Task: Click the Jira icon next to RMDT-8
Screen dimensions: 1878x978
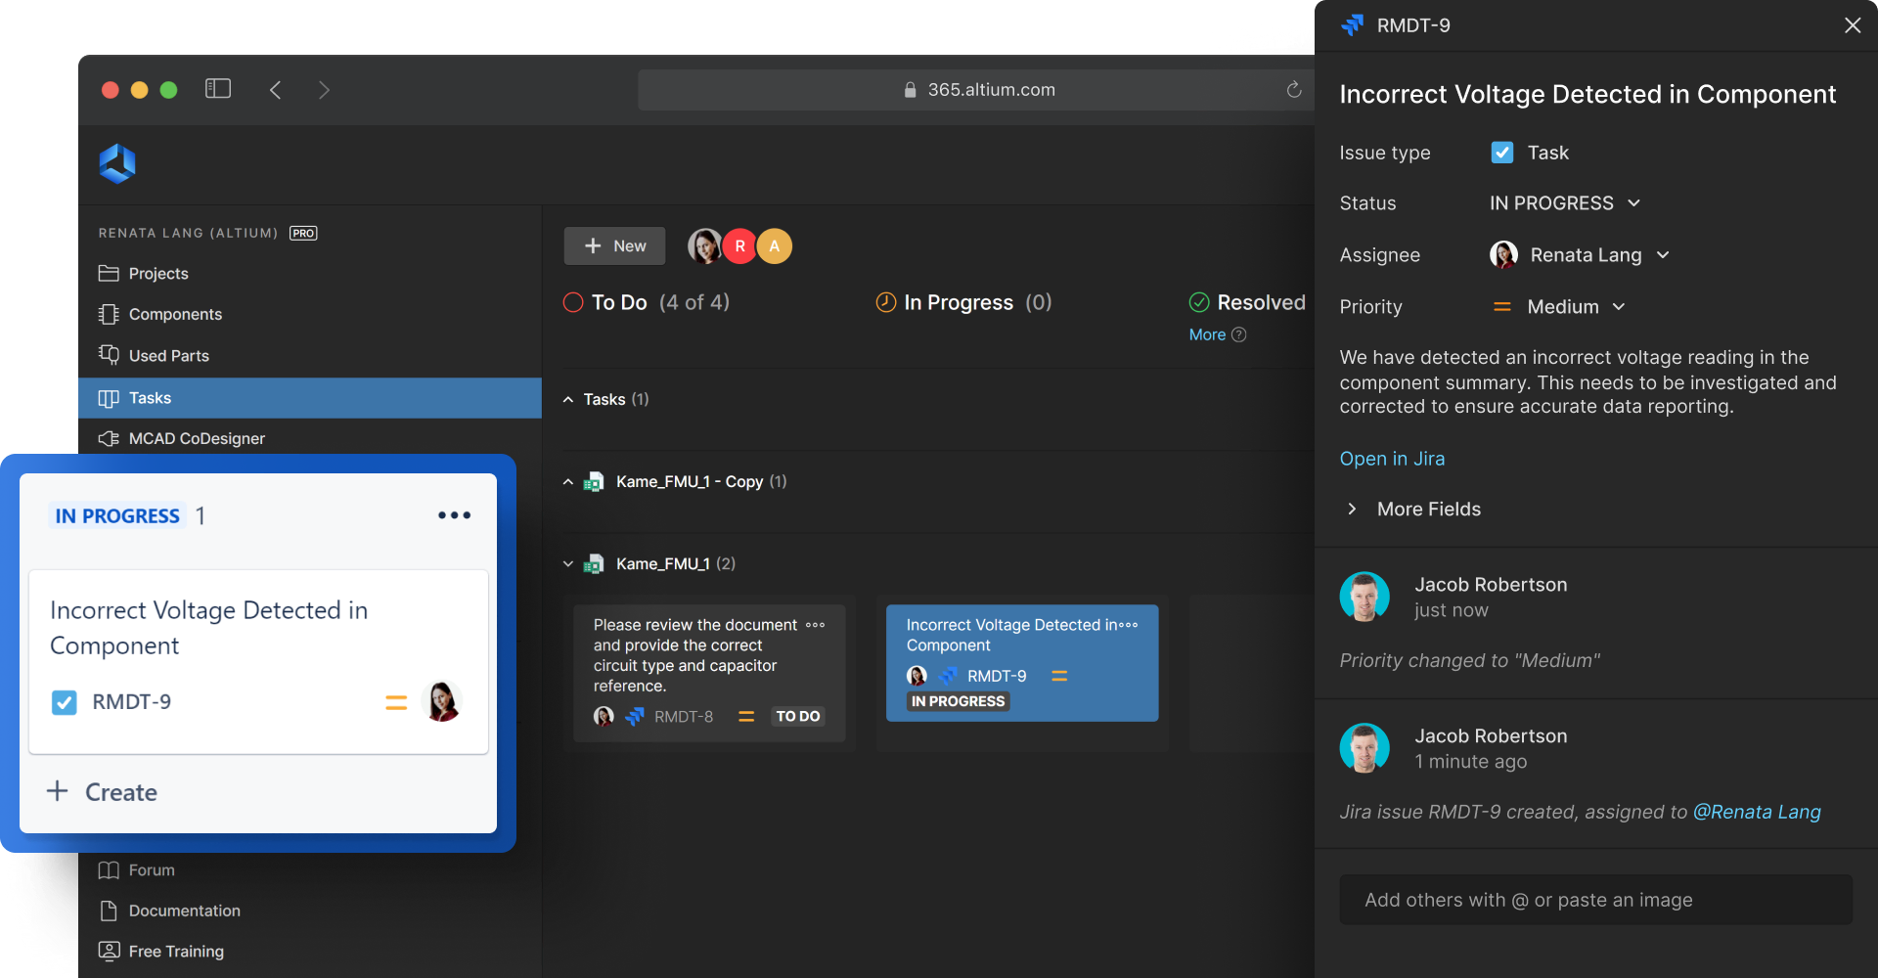Action: pyautogui.click(x=635, y=717)
